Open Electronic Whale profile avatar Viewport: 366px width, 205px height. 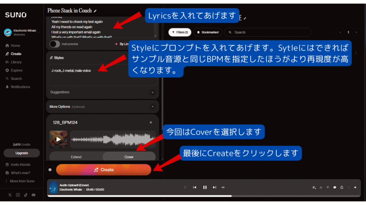tap(8, 32)
